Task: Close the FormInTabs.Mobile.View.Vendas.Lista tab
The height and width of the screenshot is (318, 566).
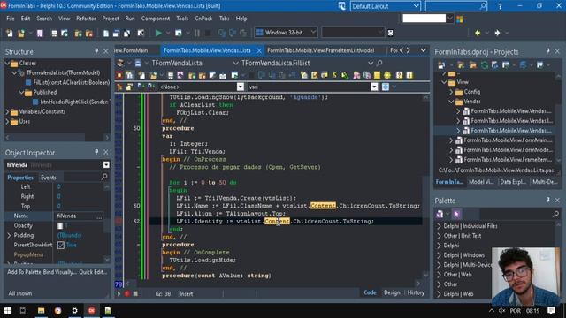Action: 259,51
